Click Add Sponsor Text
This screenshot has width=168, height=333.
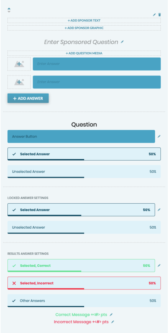pyautogui.click(x=84, y=20)
